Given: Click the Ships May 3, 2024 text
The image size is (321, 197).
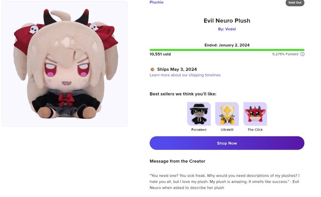Looking at the screenshot, I should tap(177, 69).
